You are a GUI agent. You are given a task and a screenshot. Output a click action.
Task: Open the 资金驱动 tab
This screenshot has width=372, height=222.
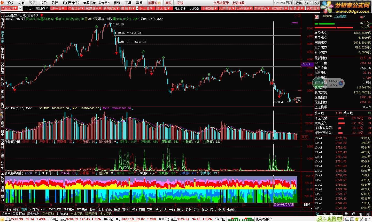click(48, 214)
